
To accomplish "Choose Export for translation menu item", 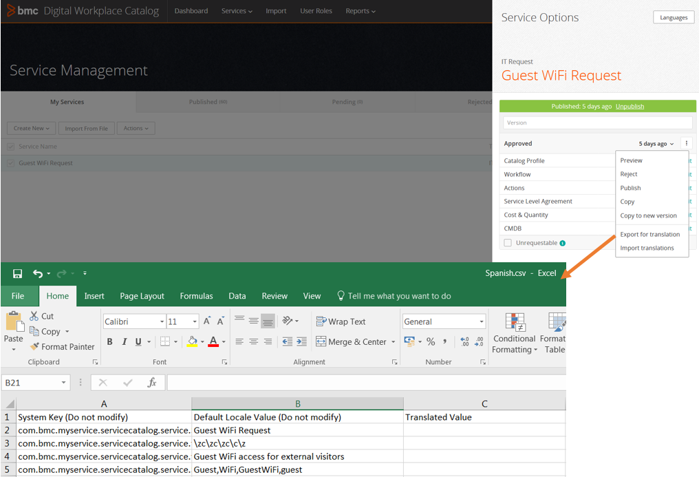I will pyautogui.click(x=650, y=235).
